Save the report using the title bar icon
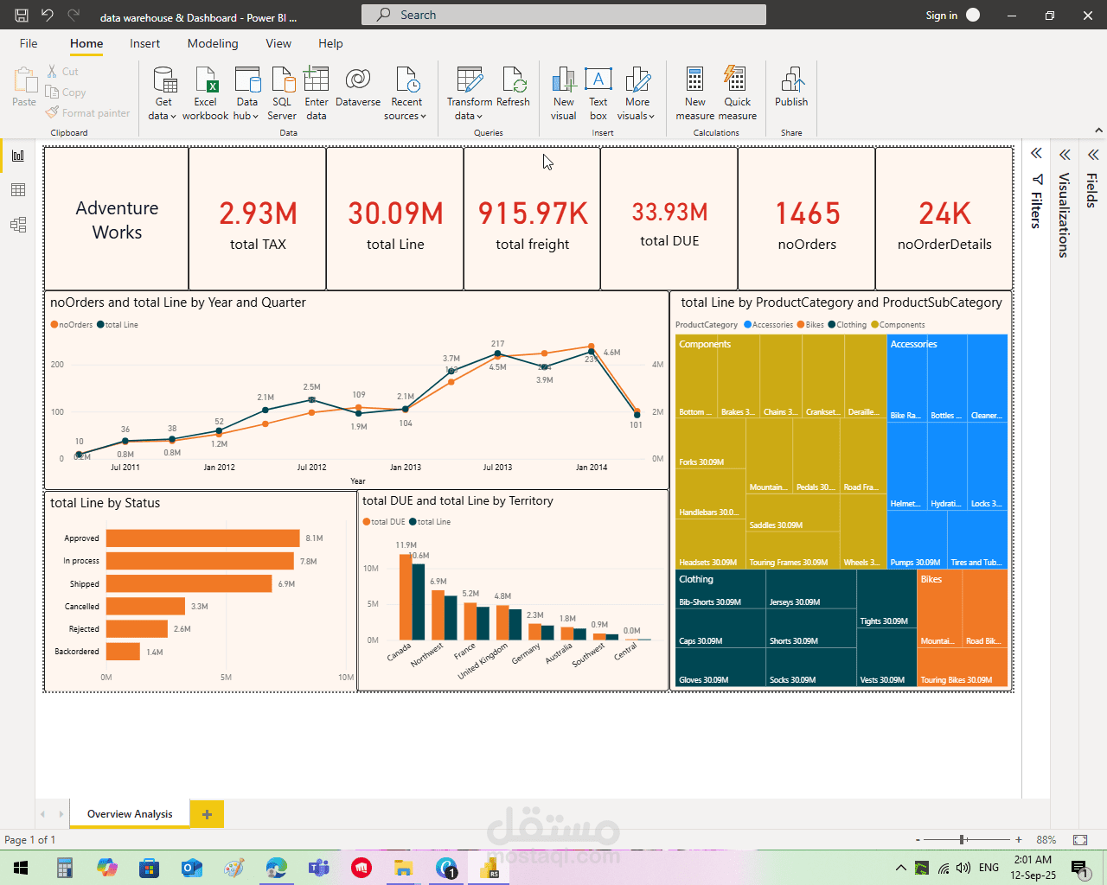1107x885 pixels. tap(22, 16)
